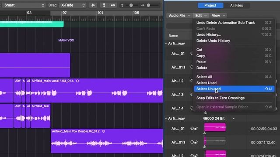Select the Airfield_Main Vox Double.07_01.2 region
This screenshot has width=280, height=157.
click(x=107, y=140)
